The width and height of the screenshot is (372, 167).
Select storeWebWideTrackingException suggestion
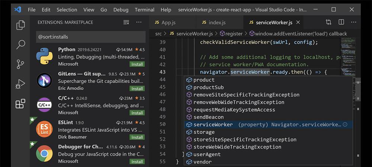point(268,147)
